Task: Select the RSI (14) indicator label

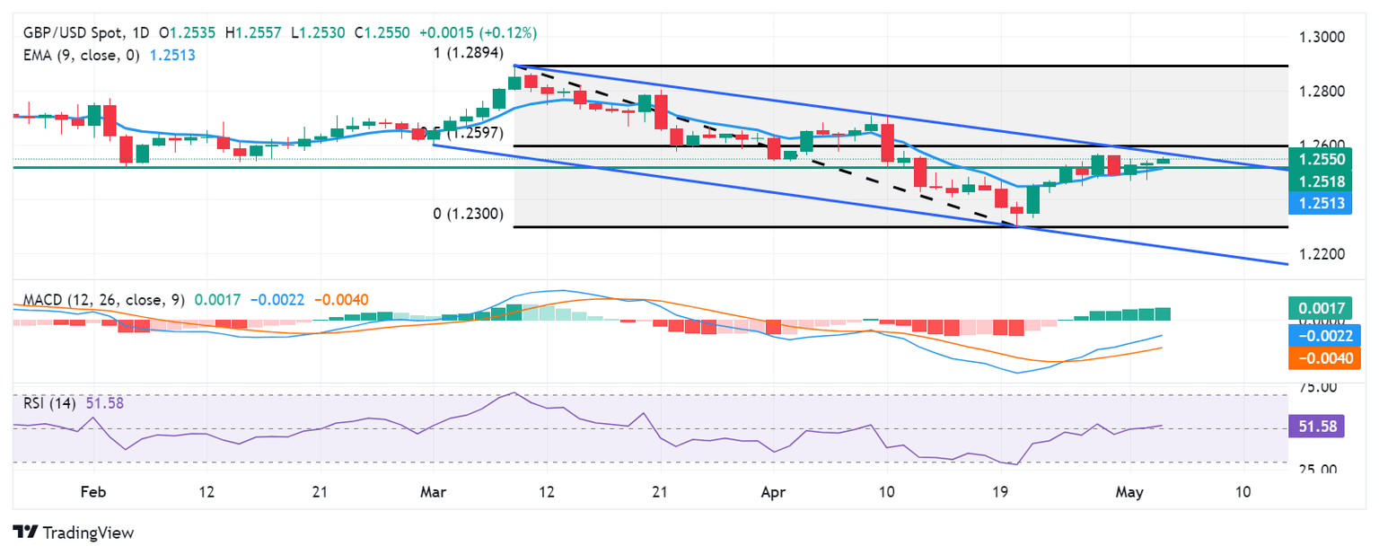Action: click(x=50, y=403)
